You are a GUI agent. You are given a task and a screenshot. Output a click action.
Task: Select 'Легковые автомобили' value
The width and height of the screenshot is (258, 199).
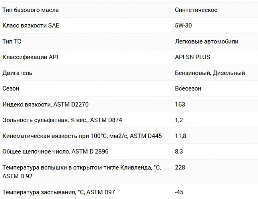point(206,42)
